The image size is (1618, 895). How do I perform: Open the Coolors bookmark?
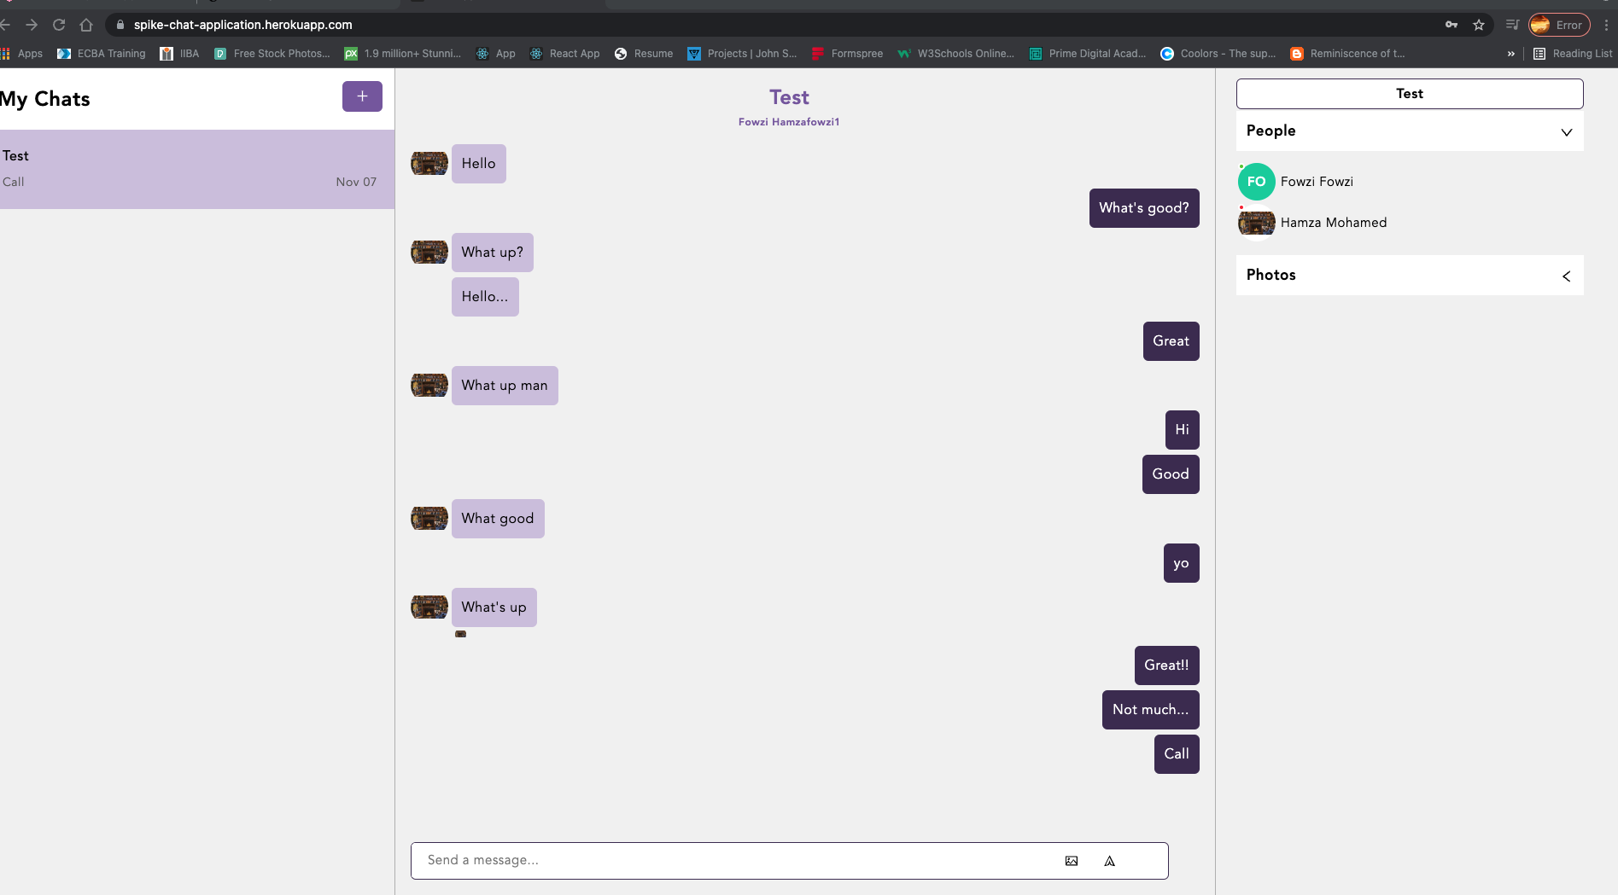point(1218,54)
